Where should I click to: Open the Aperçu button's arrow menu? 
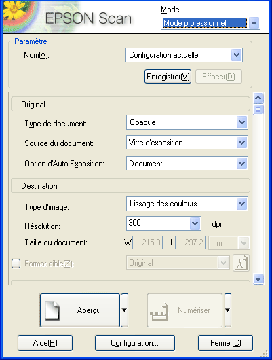pyautogui.click(x=124, y=310)
